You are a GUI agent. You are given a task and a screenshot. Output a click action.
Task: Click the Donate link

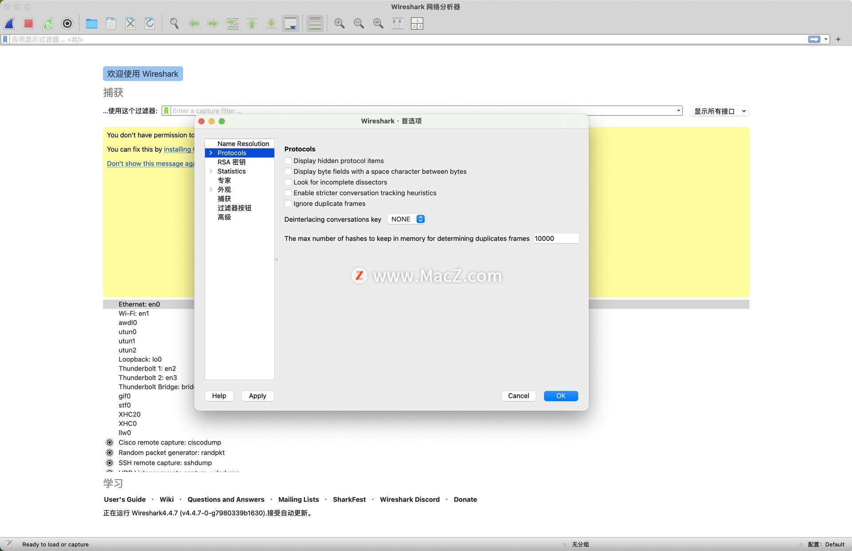coord(465,500)
